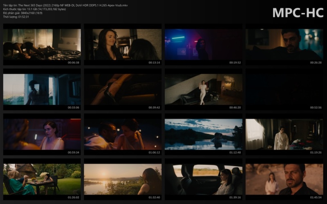Screen dimensions: 327x204
Task: Click the file name line starting 'Tên tập tin'
Action: [65, 5]
